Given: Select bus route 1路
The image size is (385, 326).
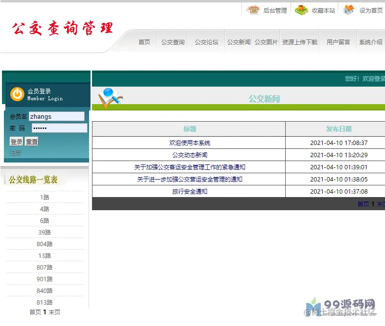Looking at the screenshot, I should point(44,198).
